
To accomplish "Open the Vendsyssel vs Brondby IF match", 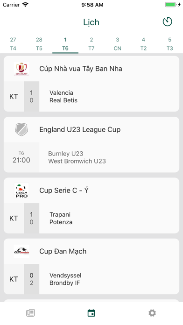I will point(91,279).
